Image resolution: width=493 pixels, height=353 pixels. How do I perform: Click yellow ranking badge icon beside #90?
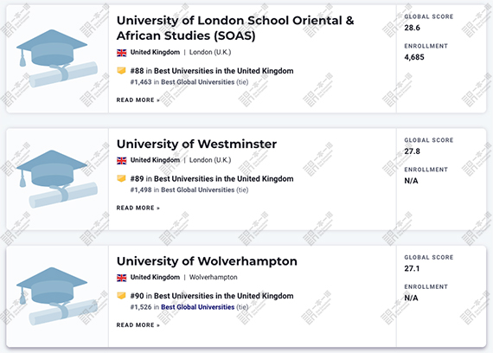click(121, 296)
